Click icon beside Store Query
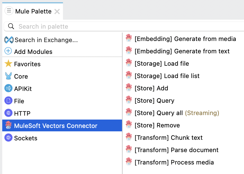244x174 pixels. [x=129, y=100]
